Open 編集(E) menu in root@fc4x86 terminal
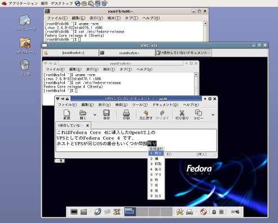Screen dimensions: 278x223 pos(78,18)
